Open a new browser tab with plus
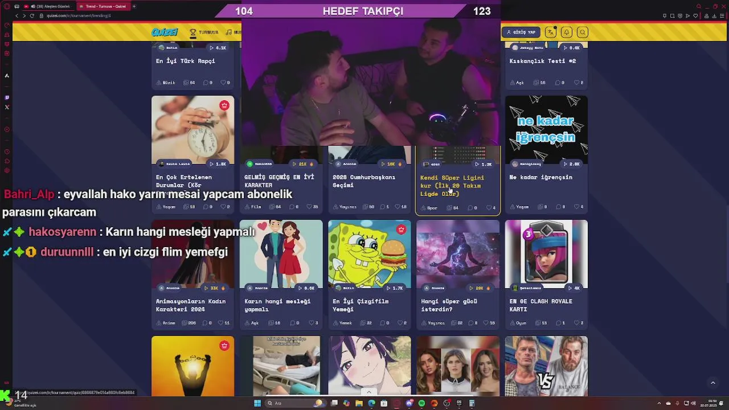Image resolution: width=729 pixels, height=410 pixels. pyautogui.click(x=134, y=6)
